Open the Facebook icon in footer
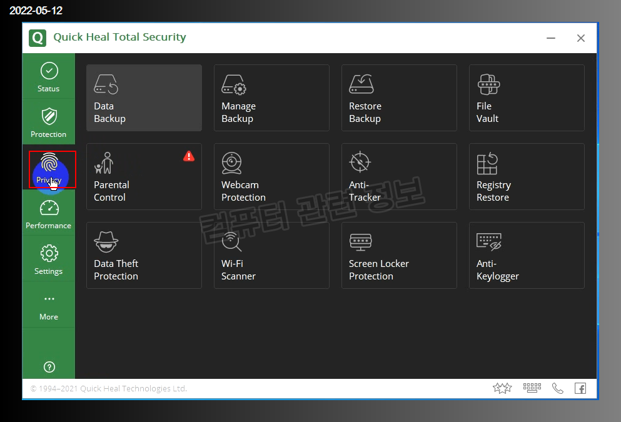621x422 pixels. coord(580,388)
